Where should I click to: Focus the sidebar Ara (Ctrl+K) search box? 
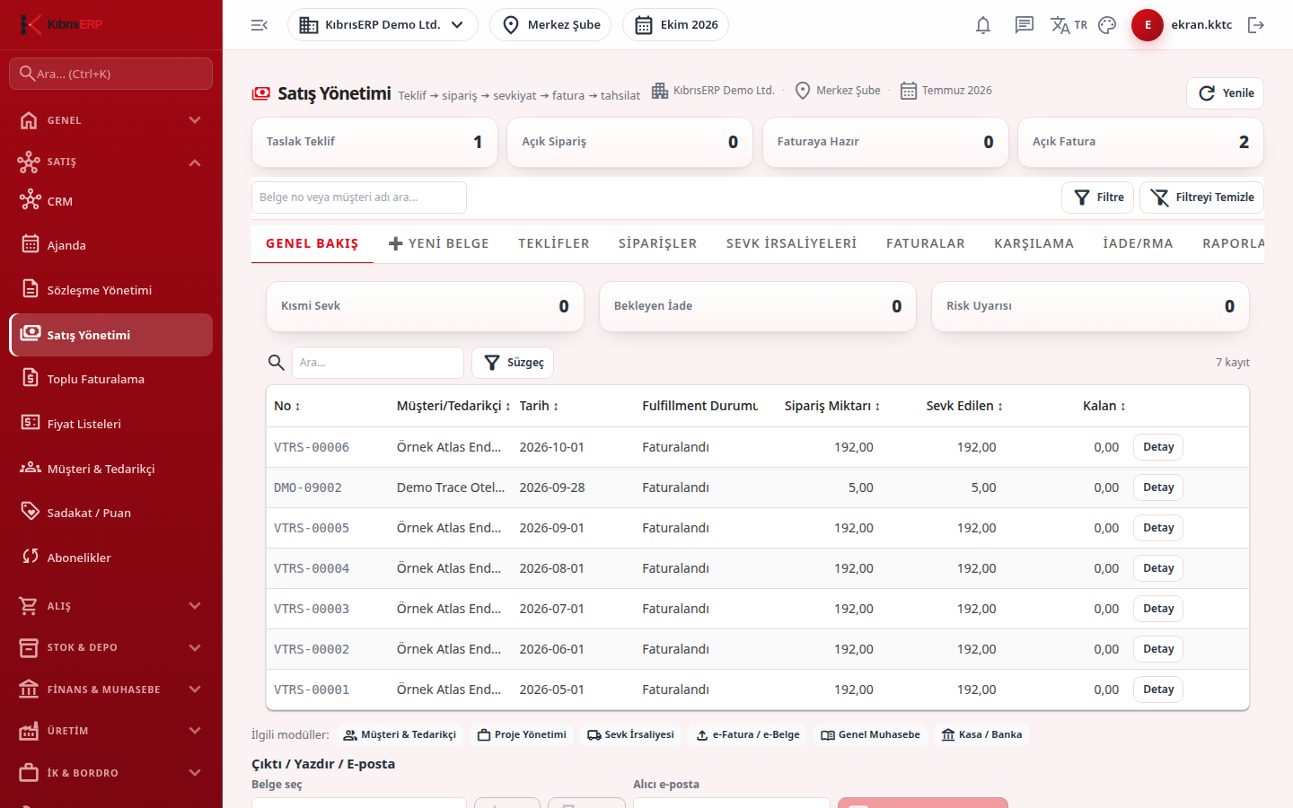[111, 74]
